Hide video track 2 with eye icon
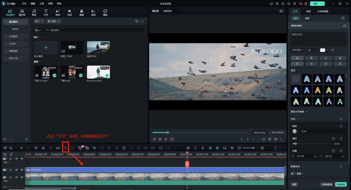 pos(22,170)
